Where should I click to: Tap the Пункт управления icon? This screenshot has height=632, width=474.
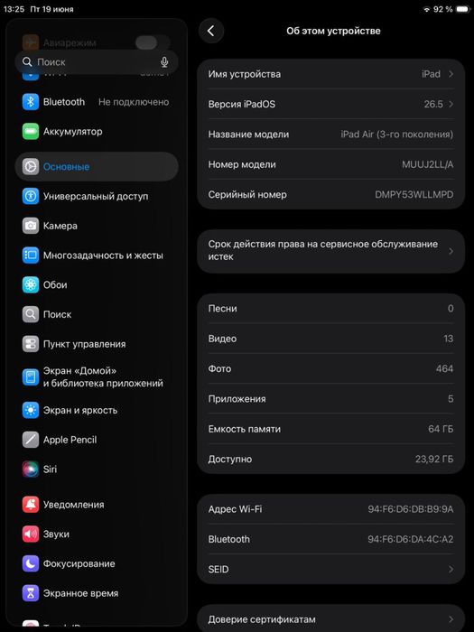[30, 344]
